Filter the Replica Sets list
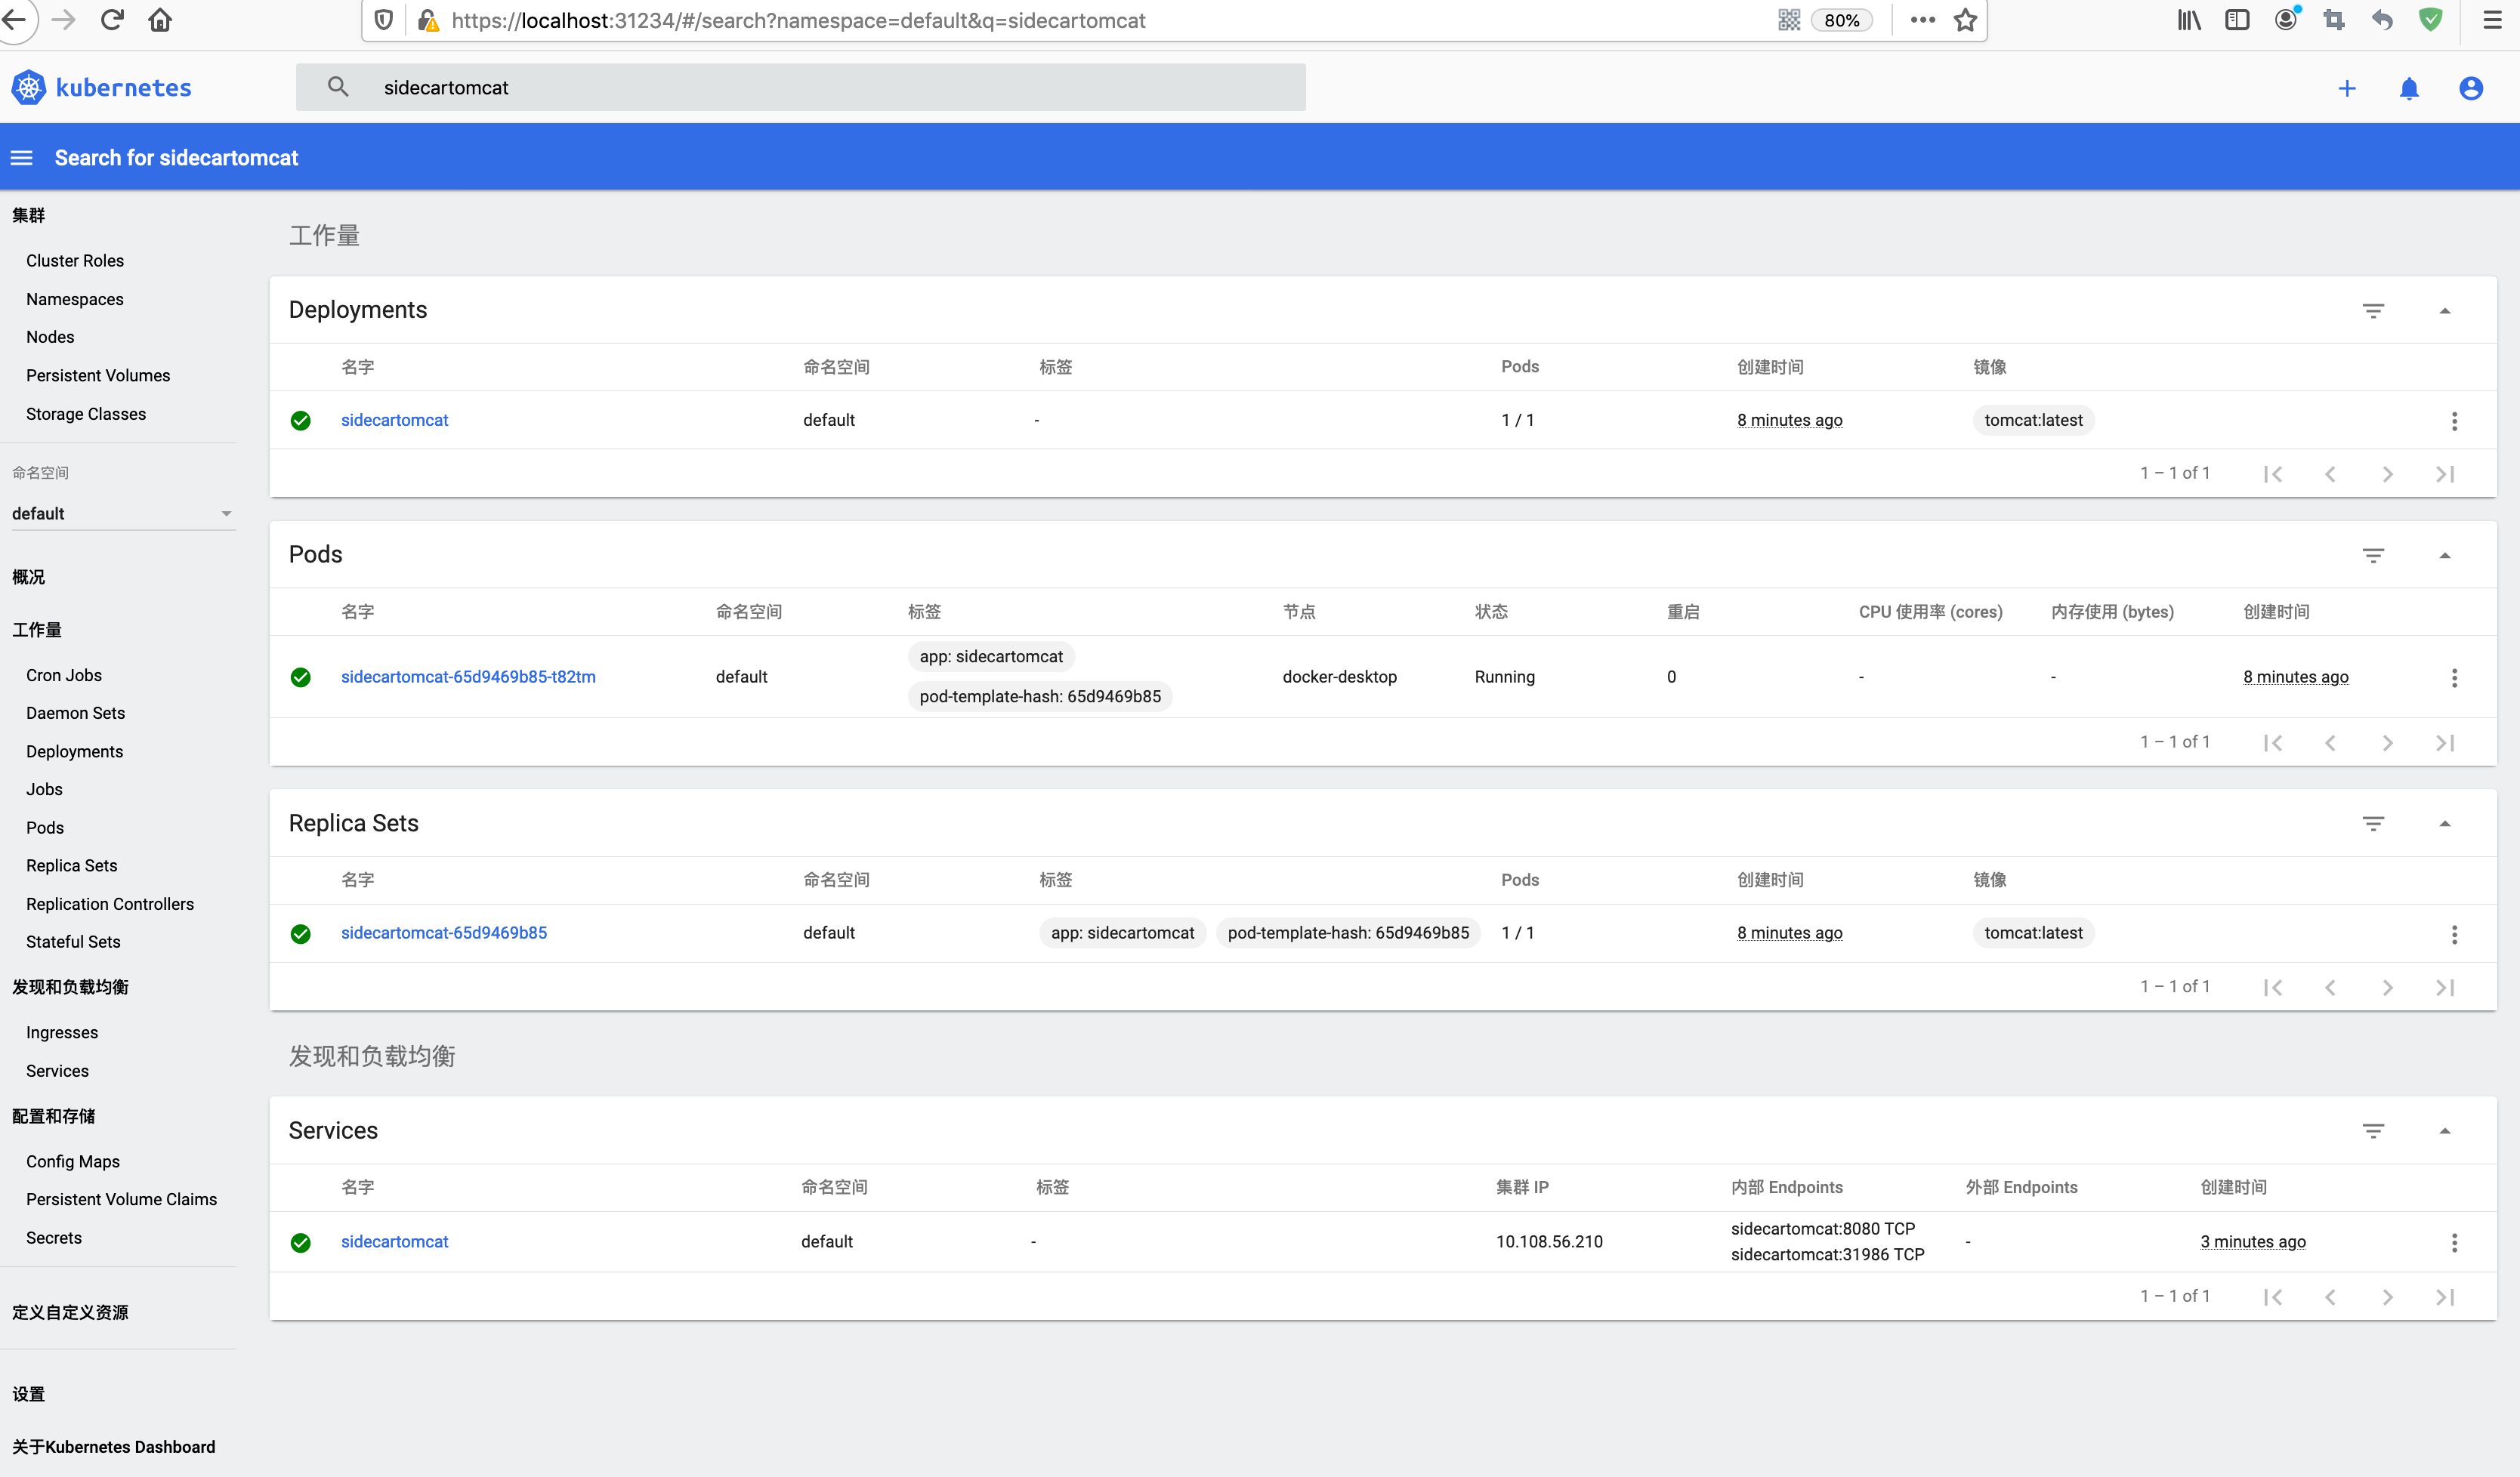Image resolution: width=2520 pixels, height=1477 pixels. tap(2375, 823)
